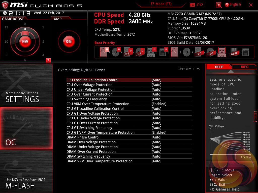The height and width of the screenshot is (193, 258).
Task: Open CPU GT Loadline Calibration Control Auto value
Action: tap(156, 109)
